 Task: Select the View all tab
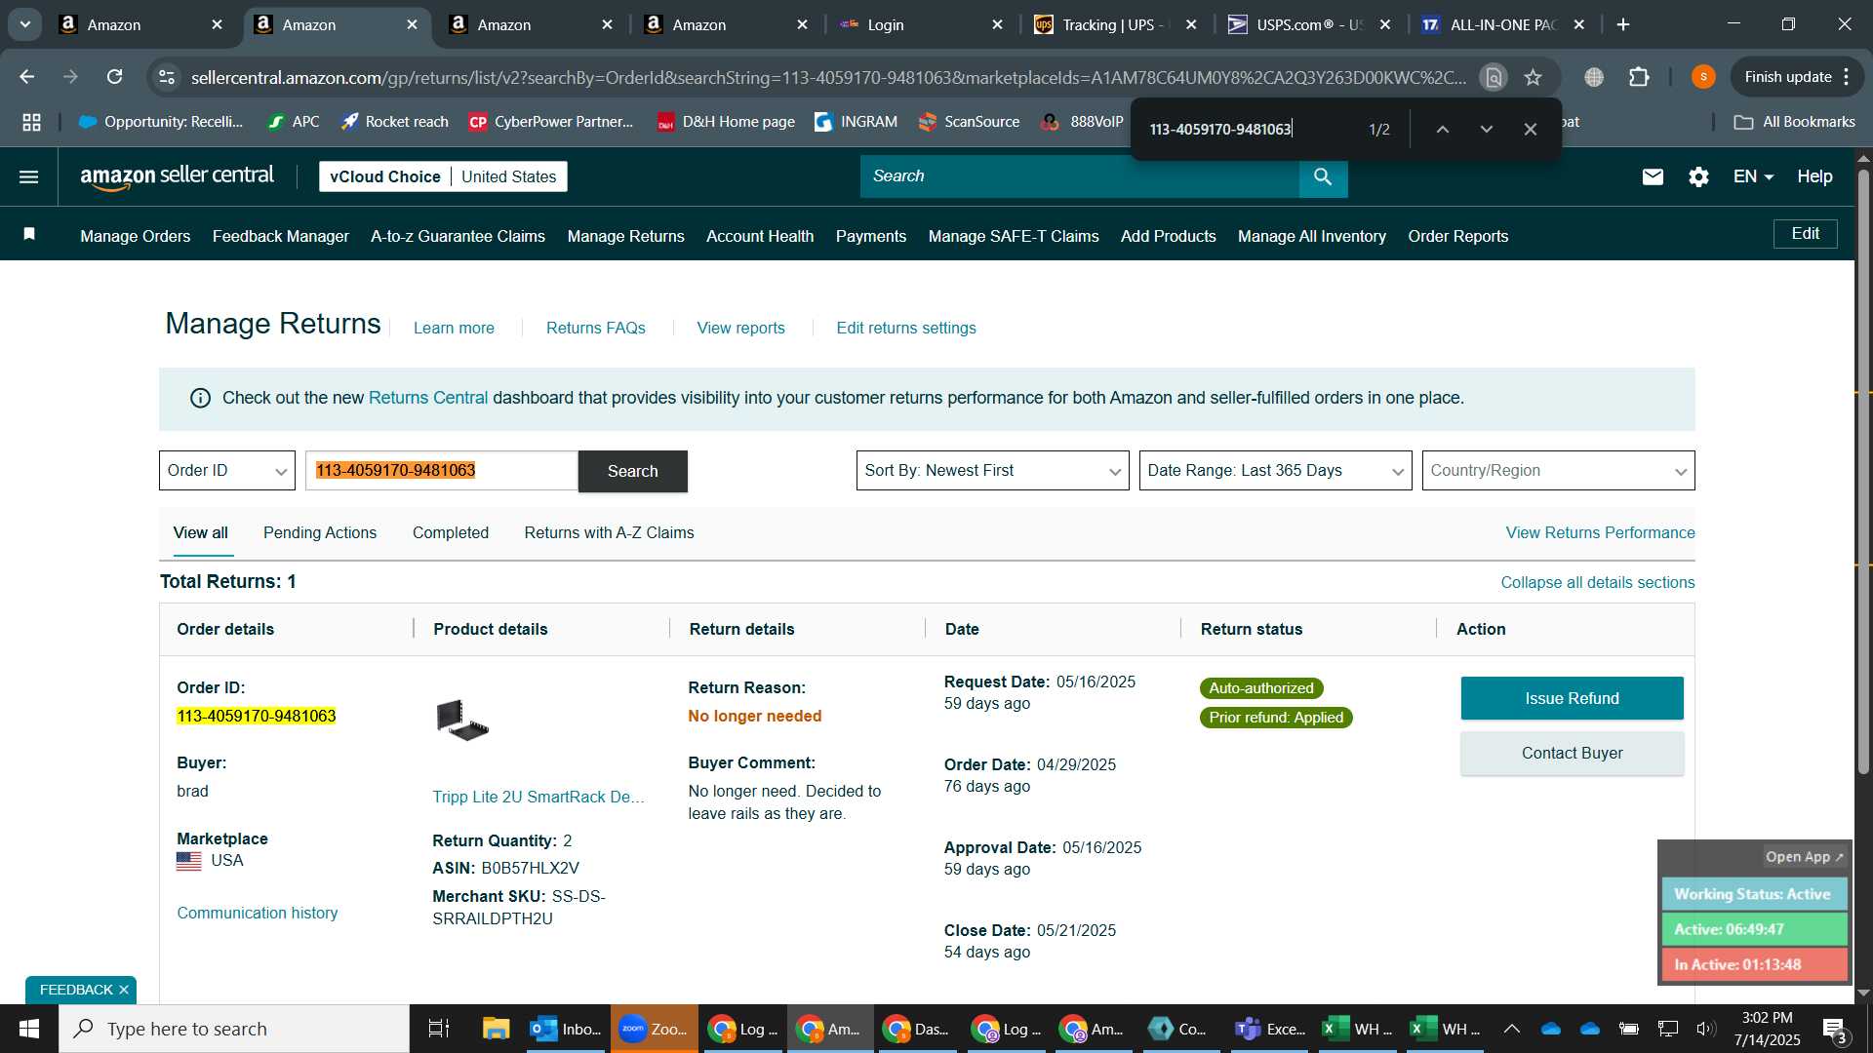coord(201,532)
